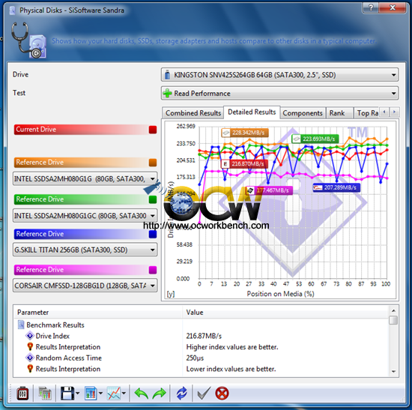The image size is (412, 410).
Task: Open the INTEL SSDSA2MH080G1GC reference drive dropdown
Action: [x=85, y=216]
